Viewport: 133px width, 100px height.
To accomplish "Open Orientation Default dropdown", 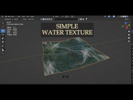I will coord(17,19).
